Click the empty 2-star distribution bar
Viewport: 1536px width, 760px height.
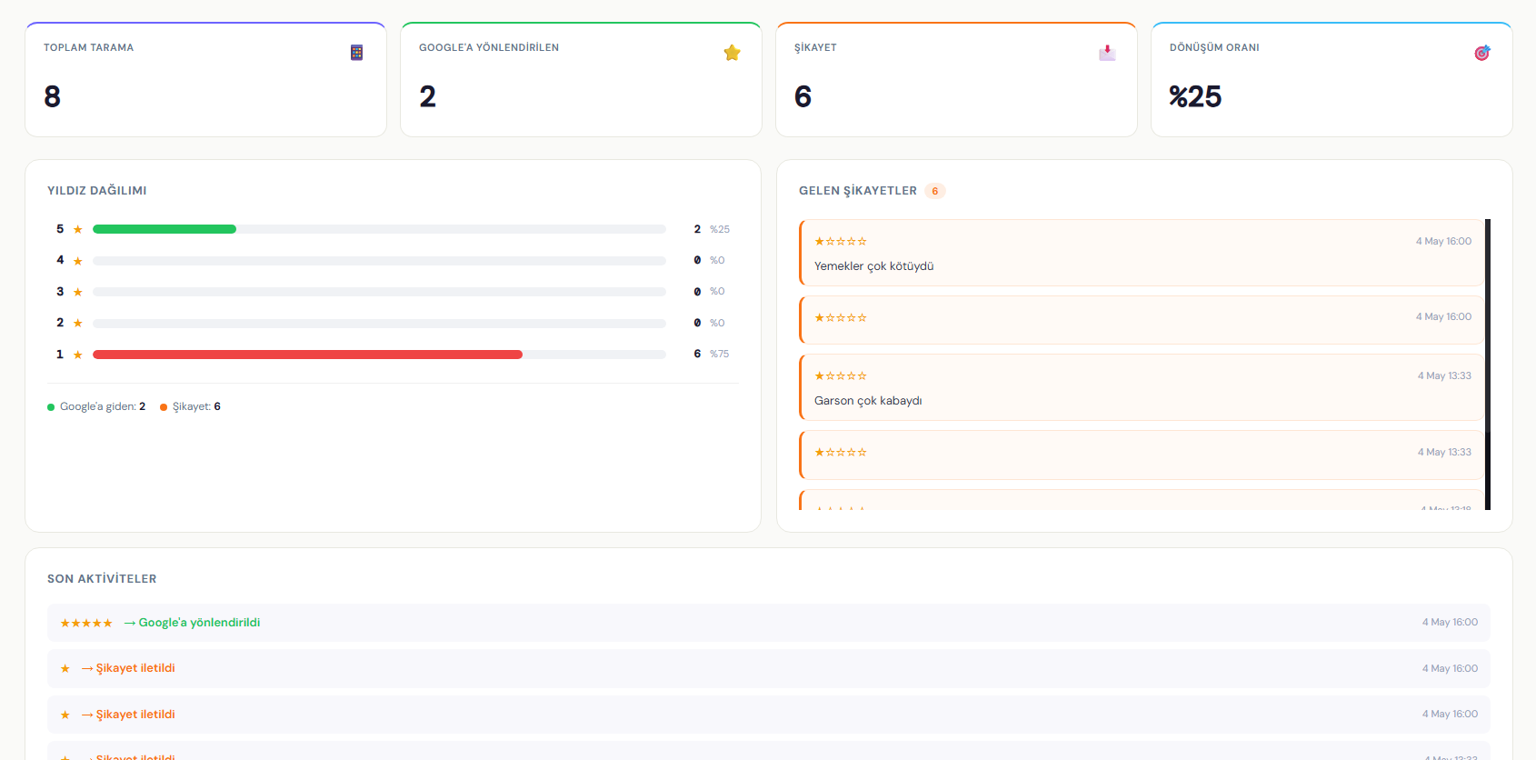tap(379, 324)
